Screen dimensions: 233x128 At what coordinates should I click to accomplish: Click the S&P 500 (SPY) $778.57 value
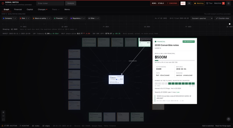[109, 34]
